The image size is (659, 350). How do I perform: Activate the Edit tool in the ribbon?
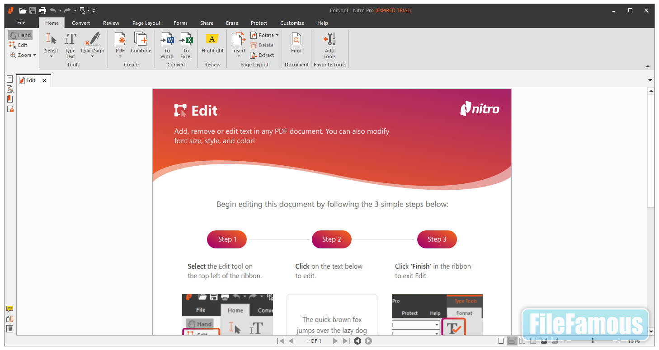[19, 45]
